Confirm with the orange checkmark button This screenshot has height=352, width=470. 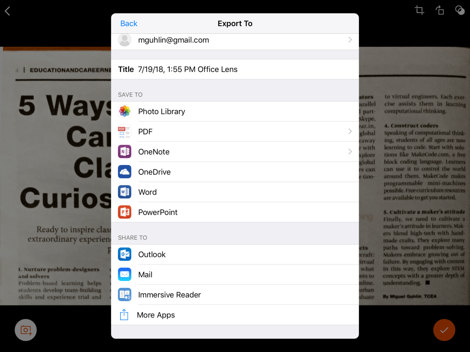[x=444, y=330]
